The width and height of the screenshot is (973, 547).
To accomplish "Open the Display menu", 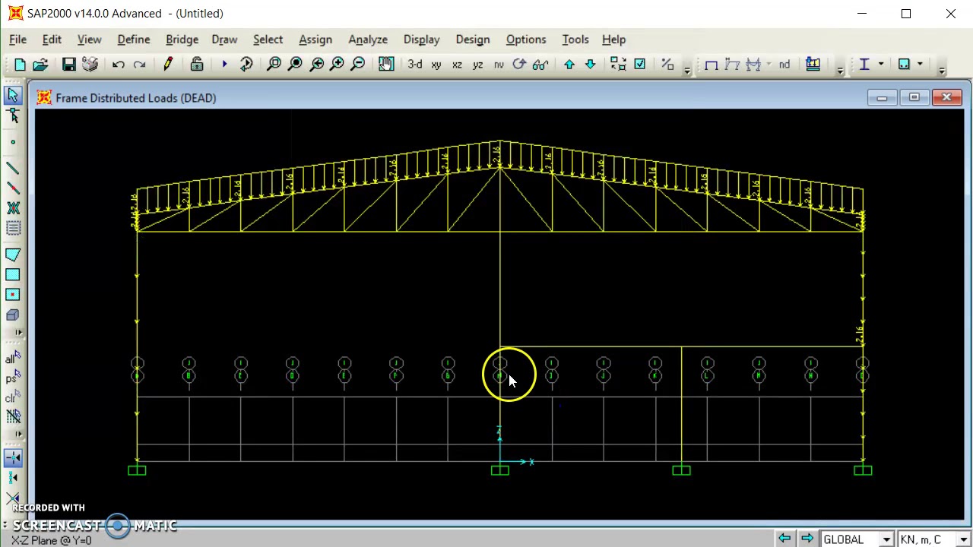I will [x=422, y=40].
